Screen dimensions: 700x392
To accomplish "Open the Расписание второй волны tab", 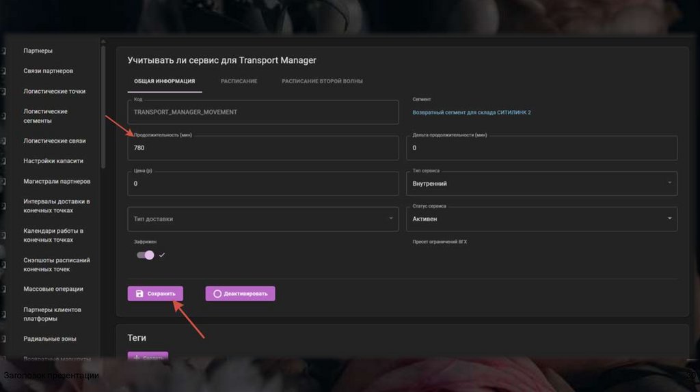I will [322, 81].
